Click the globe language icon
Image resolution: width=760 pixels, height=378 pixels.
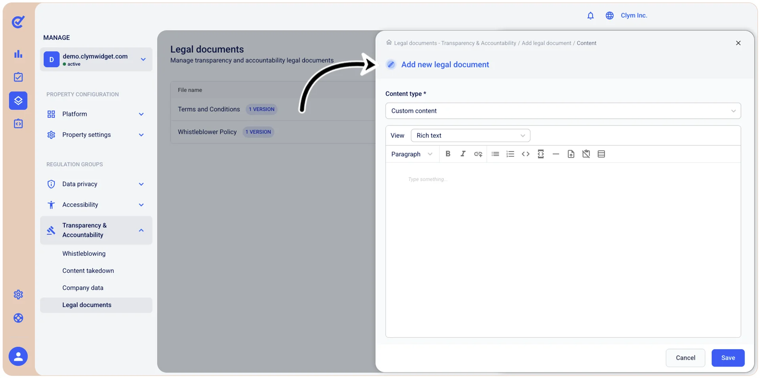(609, 15)
